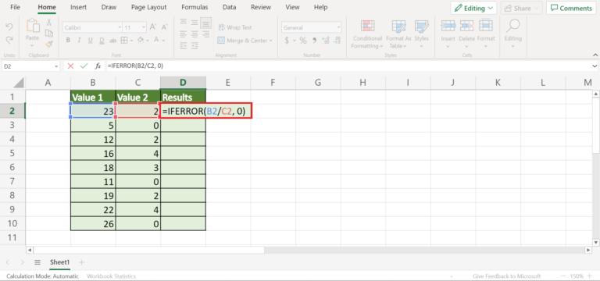Switch to the Draw tab
Viewport: 600px width, 281px height.
pyautogui.click(x=109, y=7)
